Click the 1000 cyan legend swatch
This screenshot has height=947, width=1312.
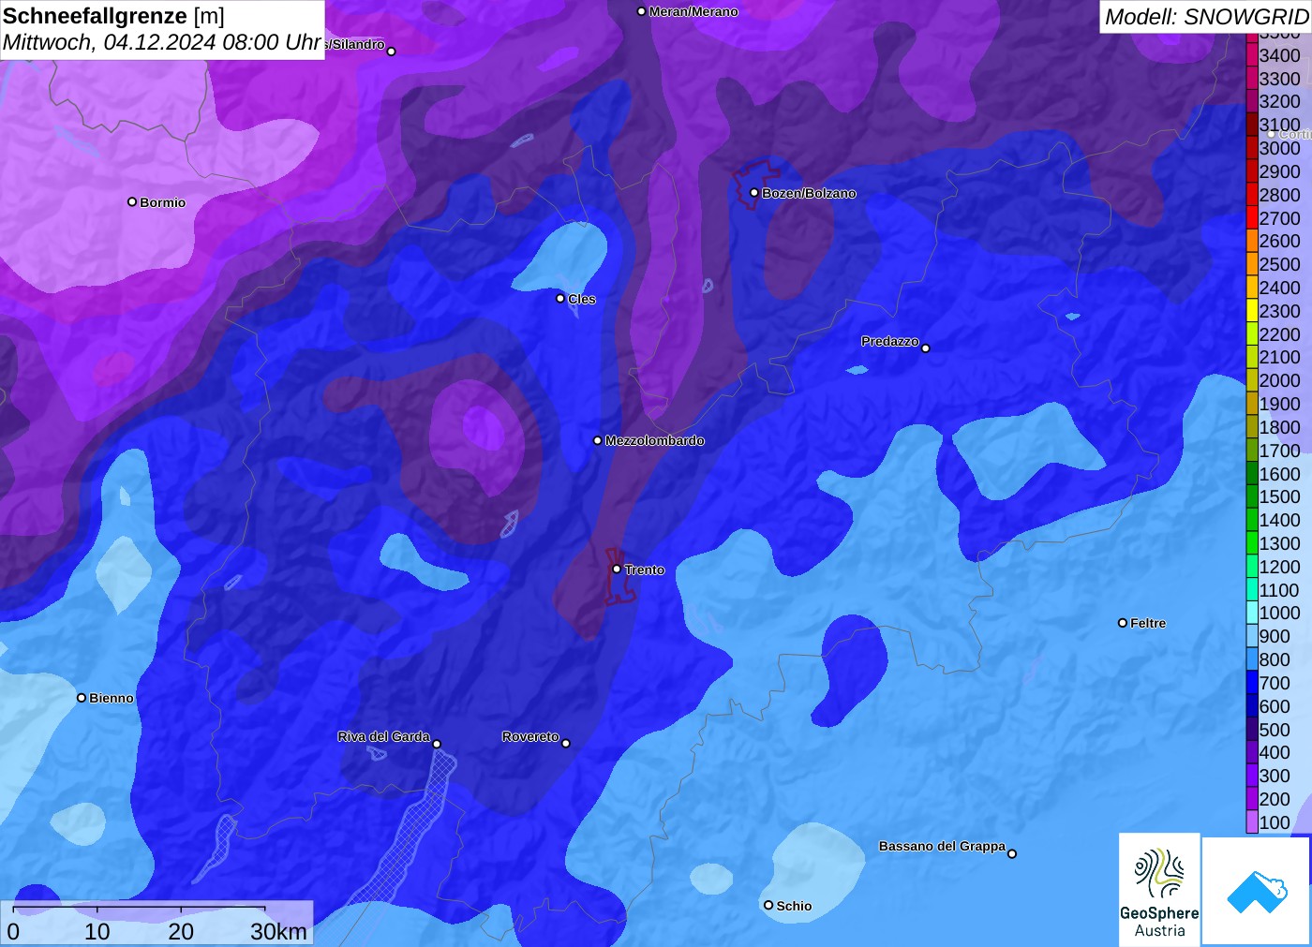(1252, 613)
